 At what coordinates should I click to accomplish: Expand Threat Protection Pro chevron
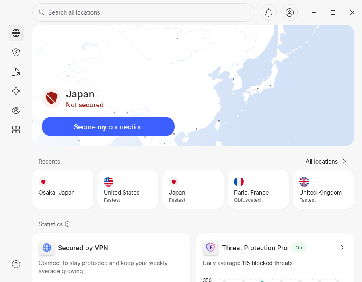342,248
